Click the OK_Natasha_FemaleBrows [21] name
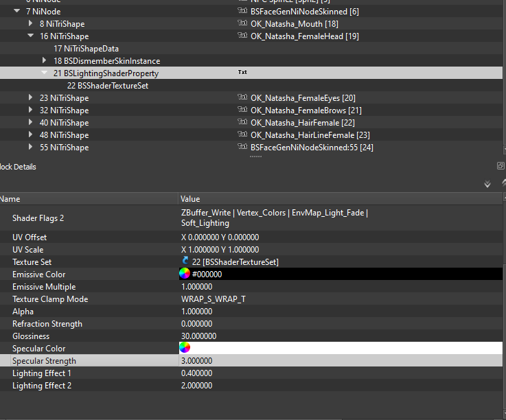Viewport: 506px width, 420px height. coord(306,110)
